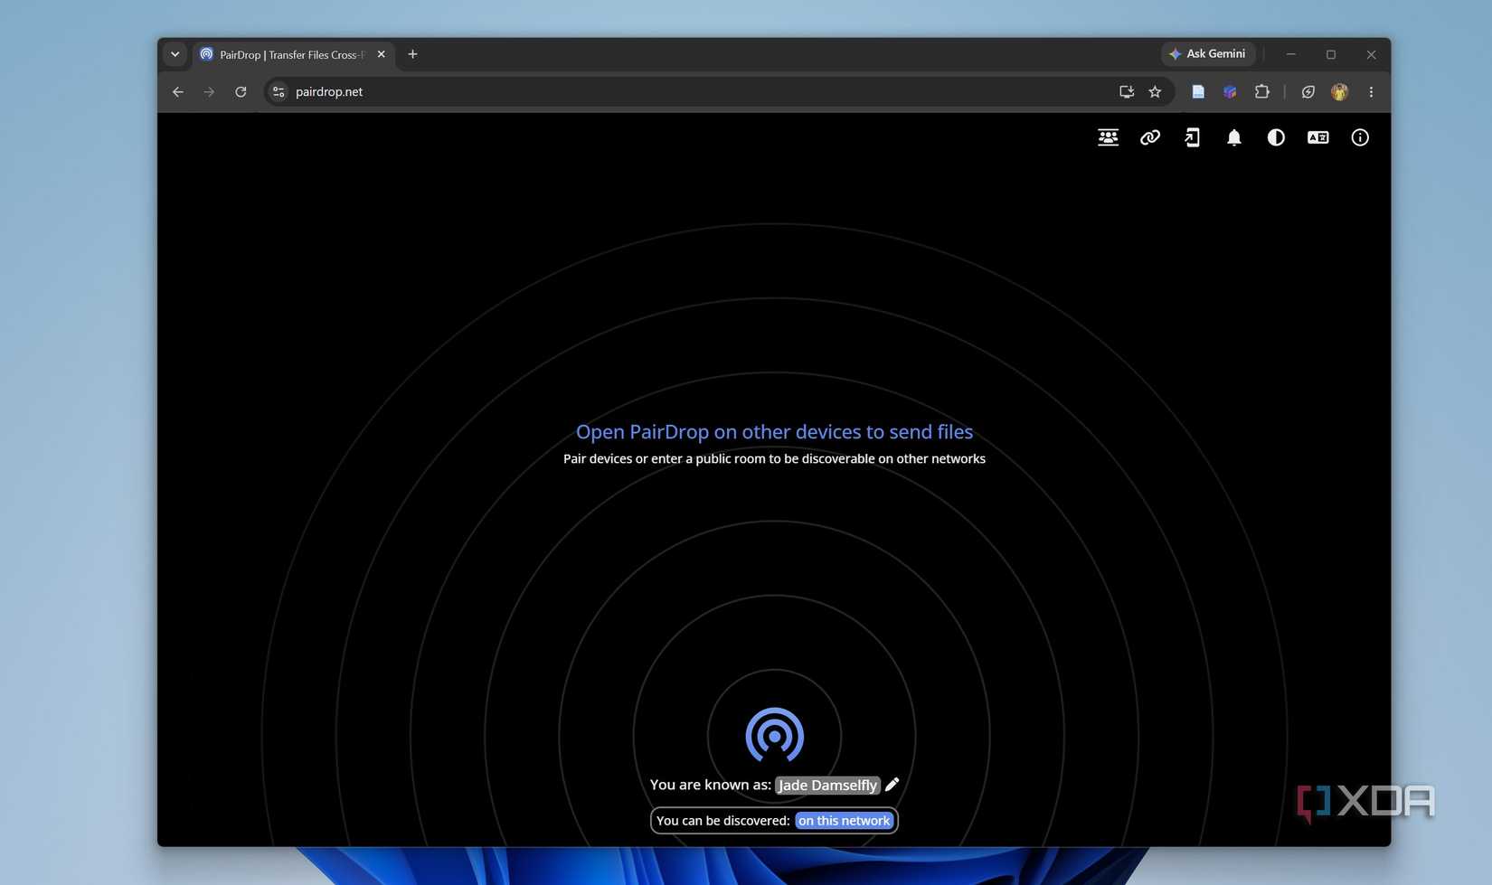The width and height of the screenshot is (1492, 885).
Task: Bookmark this page with star icon
Action: 1155,91
